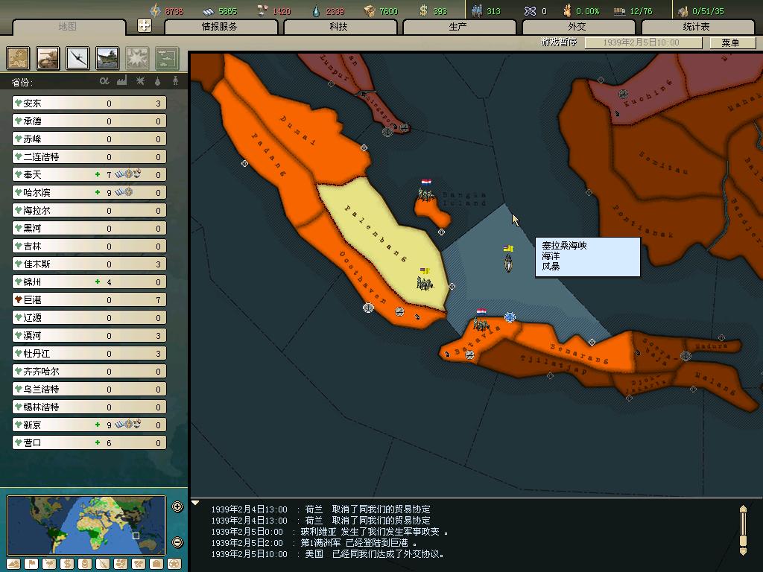This screenshot has height=572, width=763.
Task: Click the plus-cross button beside 地图 tab
Action: (145, 25)
